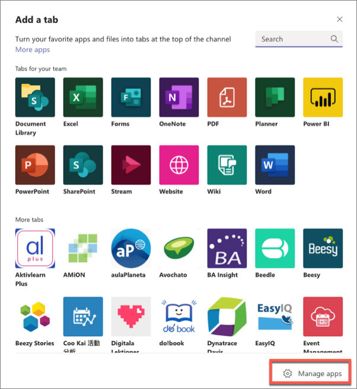Image resolution: width=357 pixels, height=389 pixels.
Task: Select the Beedle app tile
Action: (275, 248)
